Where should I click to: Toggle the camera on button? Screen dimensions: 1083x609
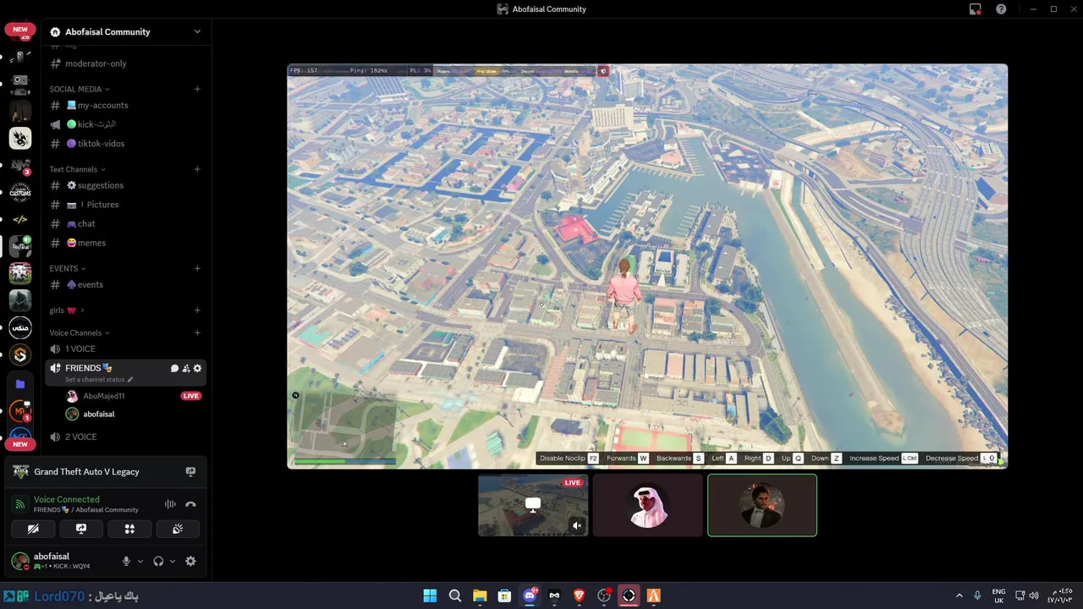(x=33, y=529)
